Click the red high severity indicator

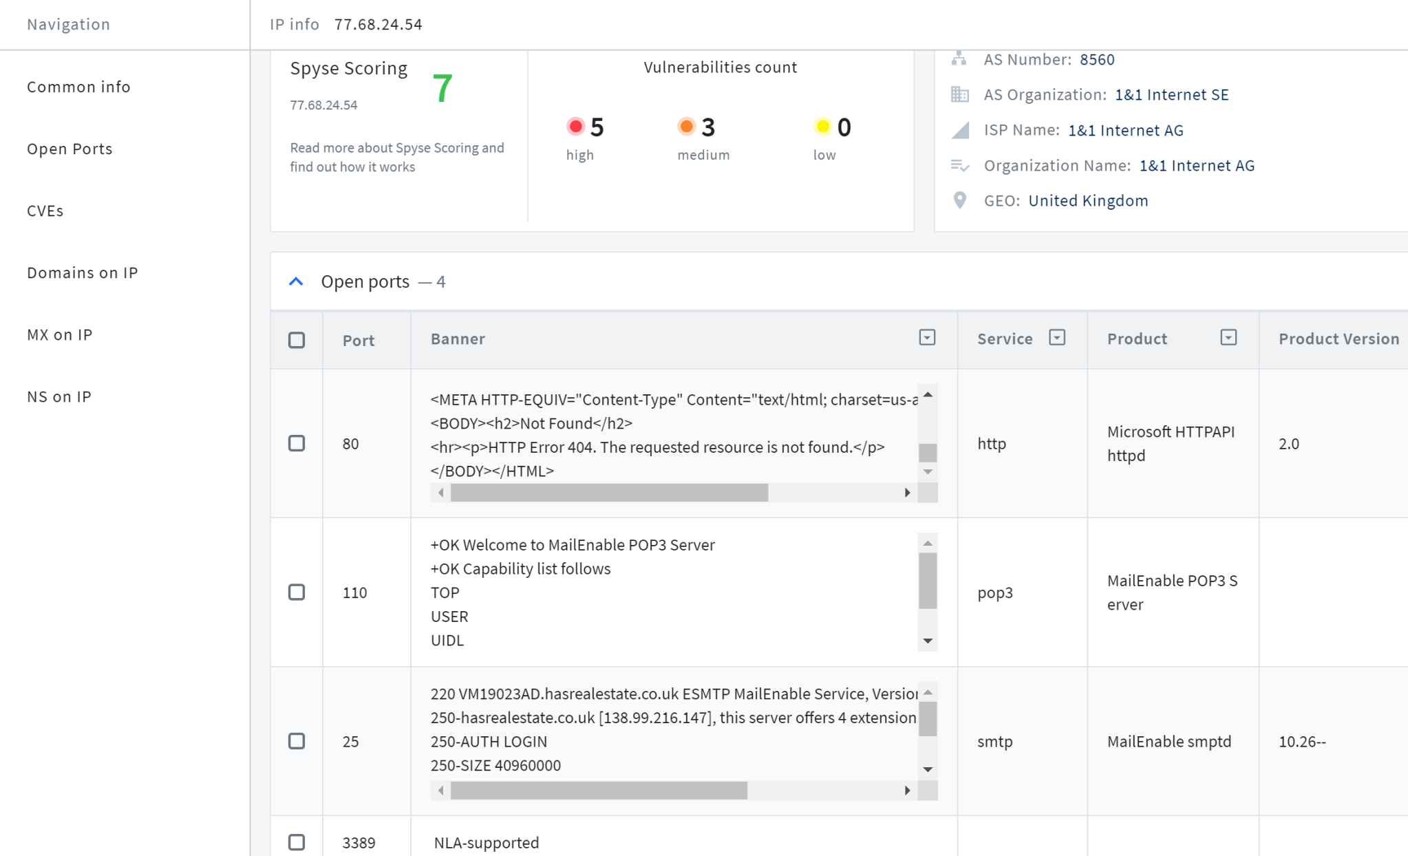pos(575,126)
